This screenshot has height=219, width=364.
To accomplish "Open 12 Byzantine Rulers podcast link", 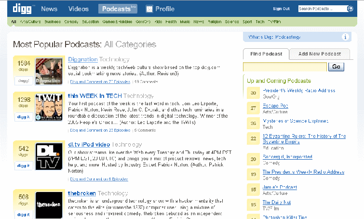I will [304, 139].
